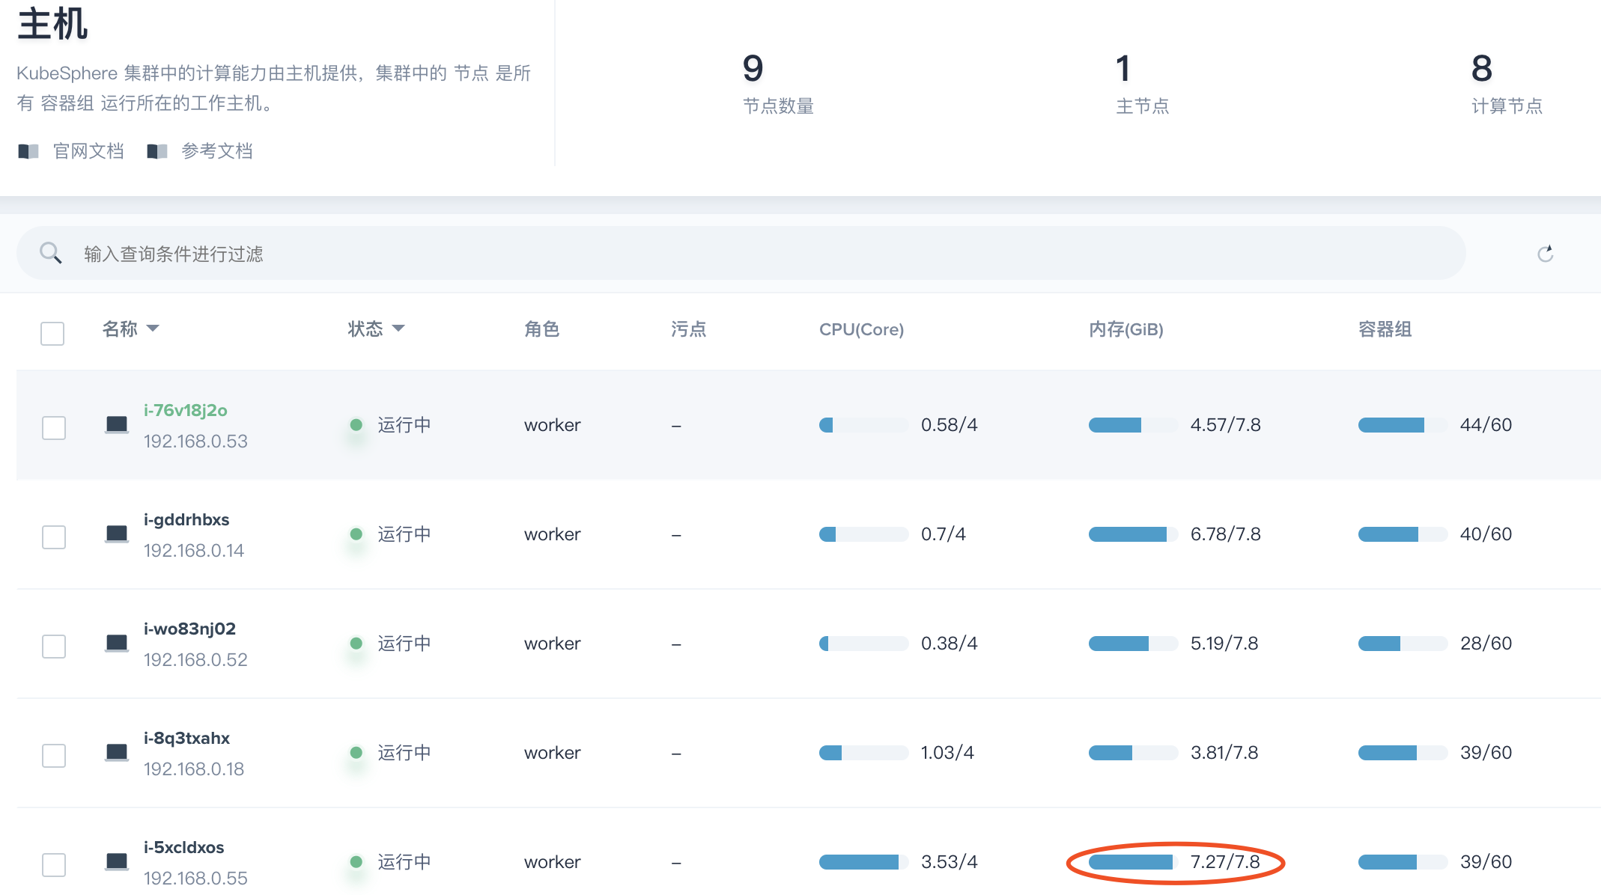Click running status dot for i-wo83nj02
The width and height of the screenshot is (1601, 895).
coord(356,644)
